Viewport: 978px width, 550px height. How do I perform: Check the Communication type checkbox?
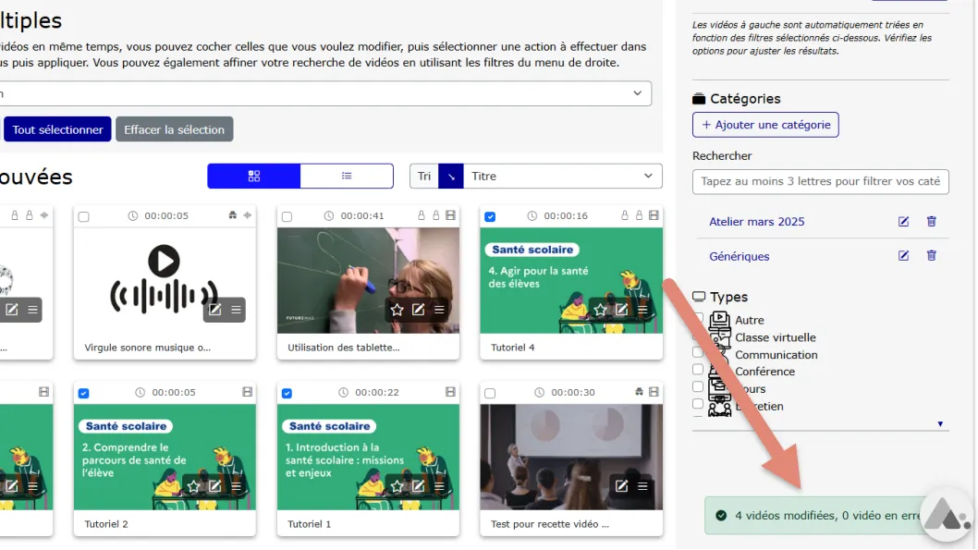point(698,352)
